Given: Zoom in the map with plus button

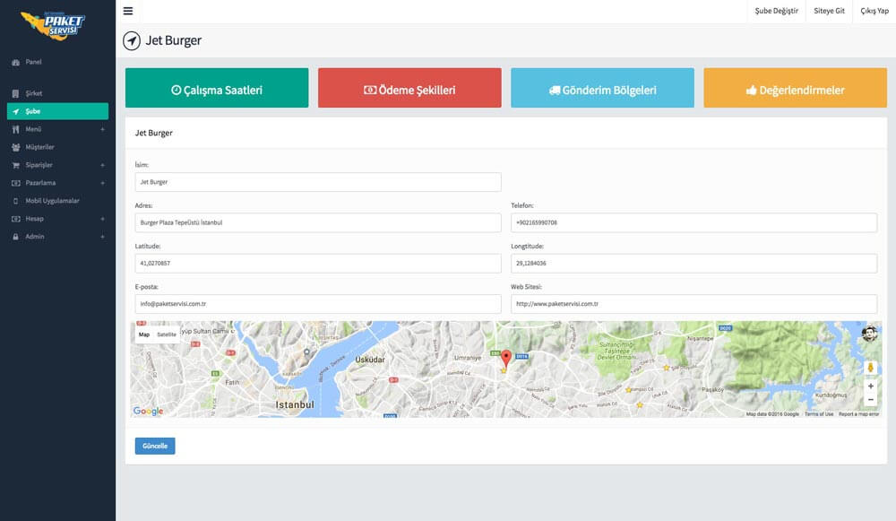Looking at the screenshot, I should pos(870,386).
